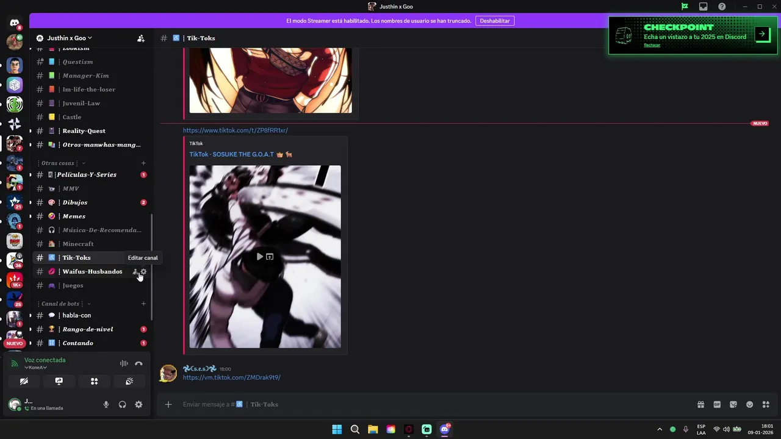Open the gift icon in message bar
The image size is (781, 439).
tap(701, 404)
